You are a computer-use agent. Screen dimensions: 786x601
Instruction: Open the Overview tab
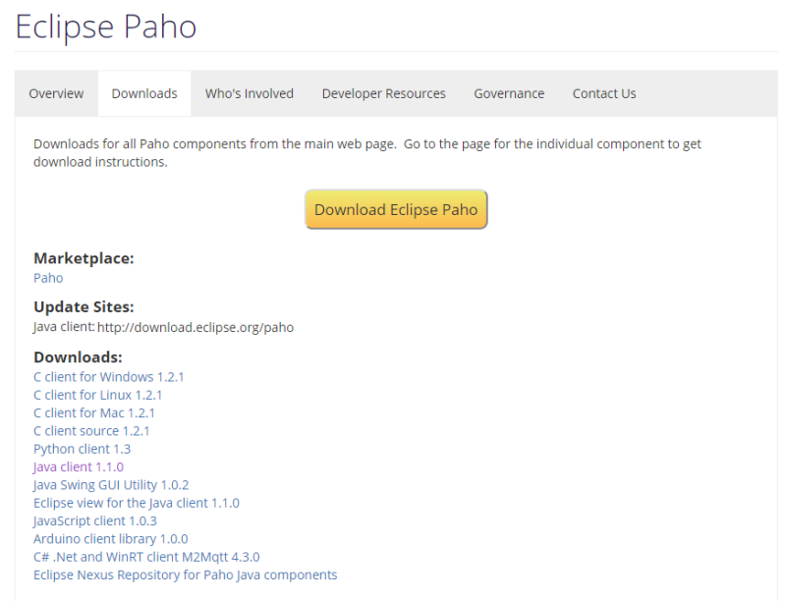pyautogui.click(x=56, y=93)
